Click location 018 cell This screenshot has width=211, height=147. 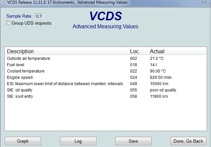(133, 65)
